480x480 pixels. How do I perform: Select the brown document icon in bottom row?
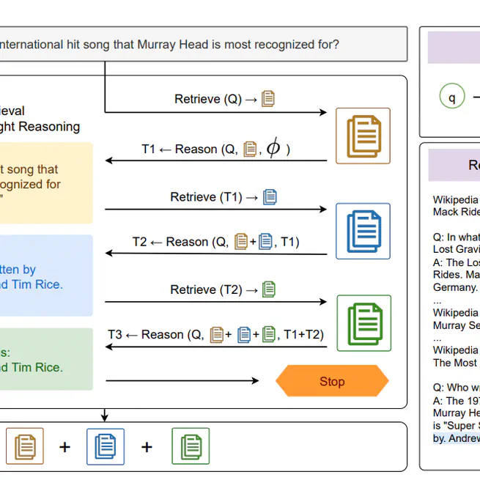point(25,446)
